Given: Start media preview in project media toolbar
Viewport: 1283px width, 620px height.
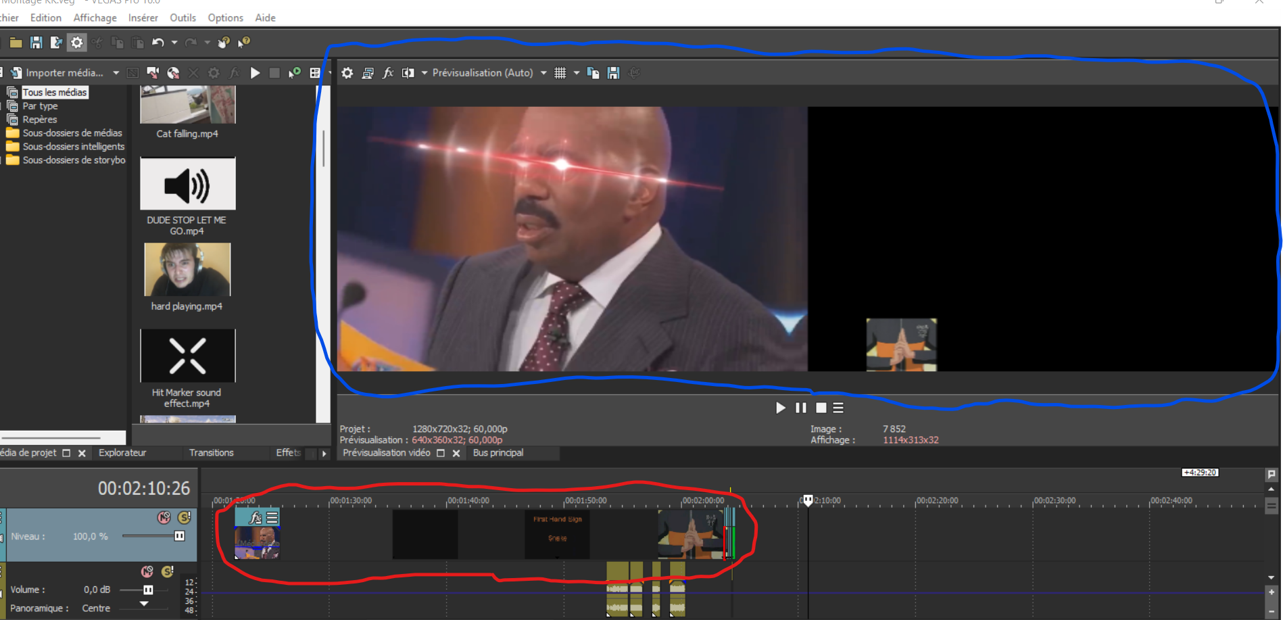Looking at the screenshot, I should [255, 73].
